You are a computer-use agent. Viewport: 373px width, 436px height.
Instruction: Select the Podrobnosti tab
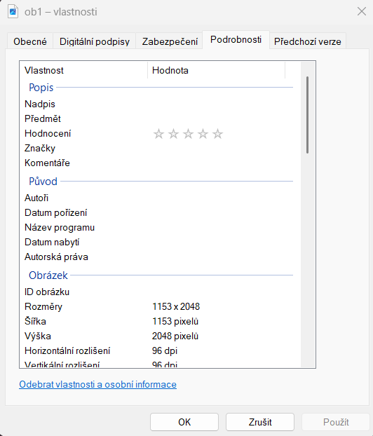(x=236, y=40)
